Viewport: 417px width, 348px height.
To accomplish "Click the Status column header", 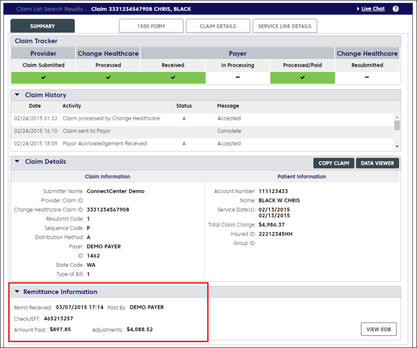I will (184, 106).
